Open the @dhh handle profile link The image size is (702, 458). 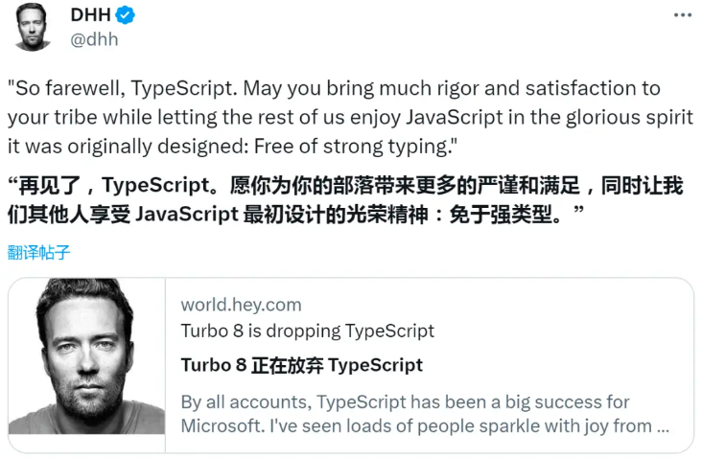click(94, 39)
